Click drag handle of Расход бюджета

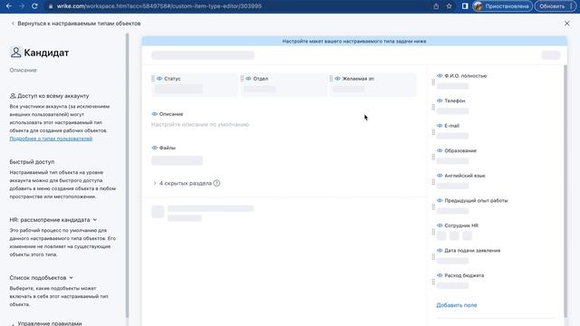[x=433, y=282]
